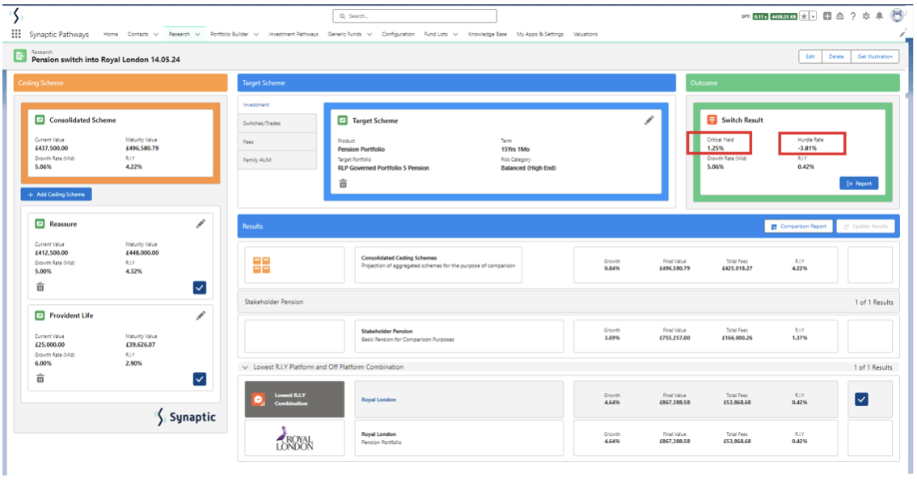Click the Get Illustration button

click(x=875, y=57)
